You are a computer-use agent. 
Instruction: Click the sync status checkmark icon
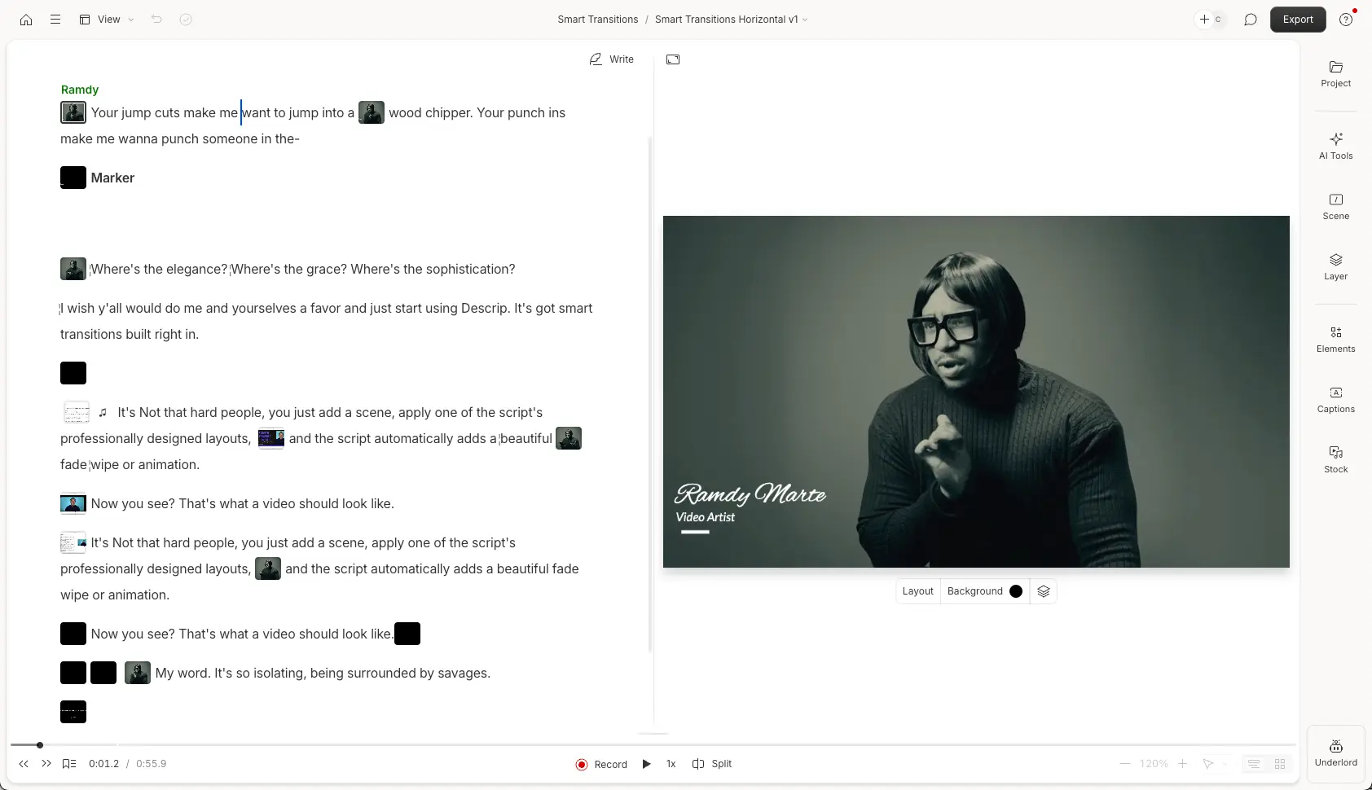(x=186, y=20)
